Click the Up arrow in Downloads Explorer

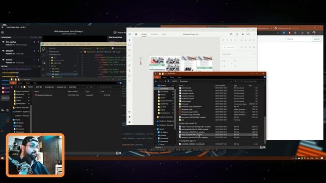[x=166, y=81]
